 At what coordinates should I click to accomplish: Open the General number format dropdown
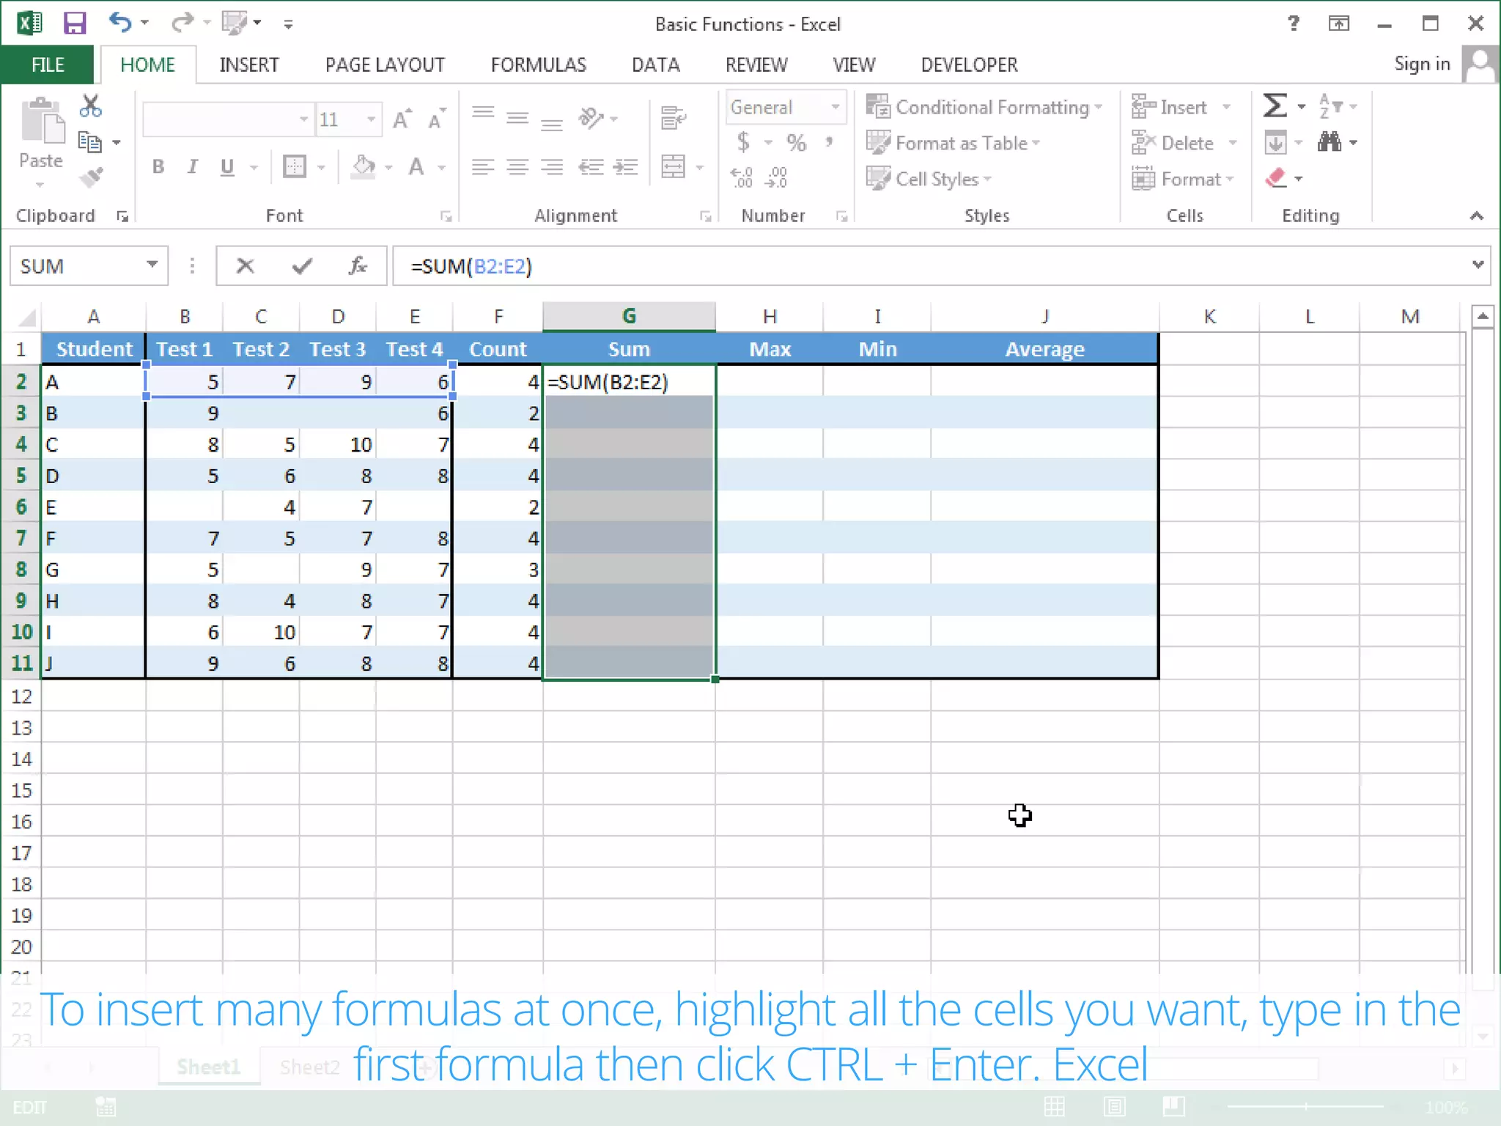click(835, 107)
